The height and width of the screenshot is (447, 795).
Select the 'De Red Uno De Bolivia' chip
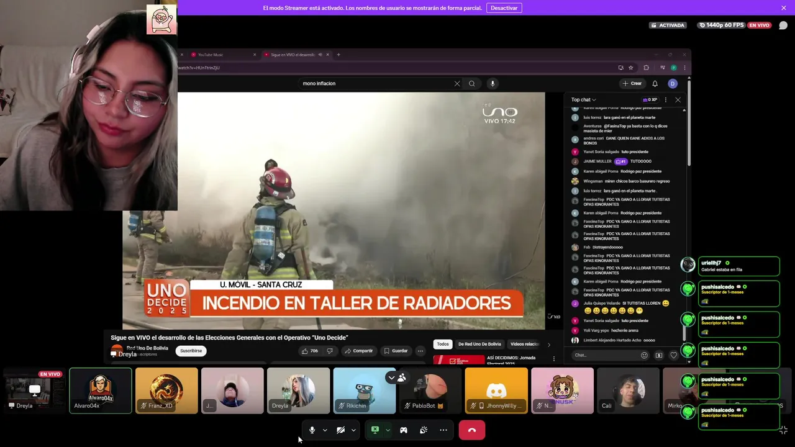click(x=479, y=344)
